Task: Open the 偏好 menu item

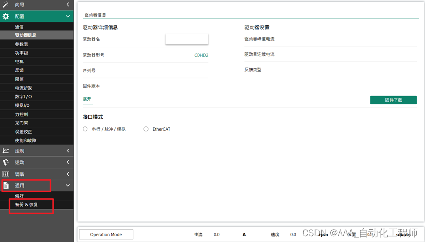Action: pyautogui.click(x=36, y=196)
